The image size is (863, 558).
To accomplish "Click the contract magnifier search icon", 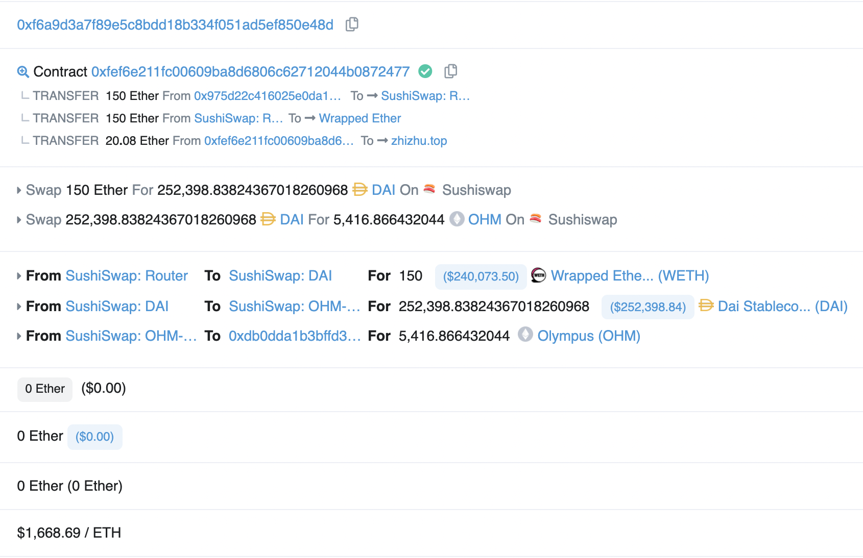I will pos(23,72).
